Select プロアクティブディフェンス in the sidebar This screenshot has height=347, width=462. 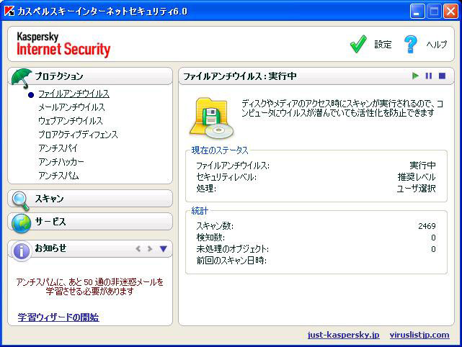(x=78, y=135)
